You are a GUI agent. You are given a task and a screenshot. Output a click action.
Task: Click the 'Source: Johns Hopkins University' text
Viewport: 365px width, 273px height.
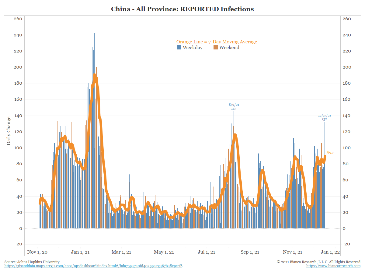(32, 262)
